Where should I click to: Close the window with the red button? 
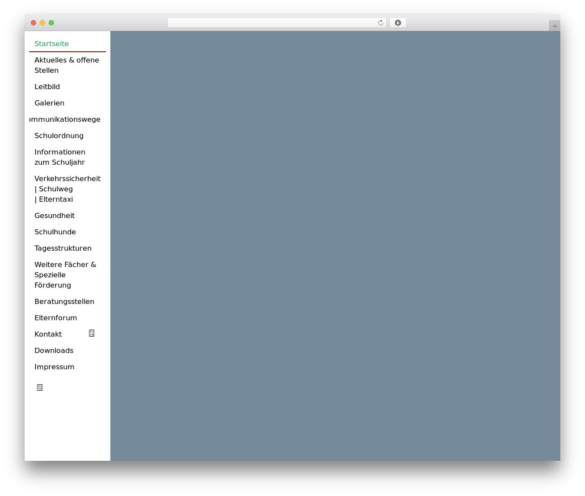[x=33, y=23]
